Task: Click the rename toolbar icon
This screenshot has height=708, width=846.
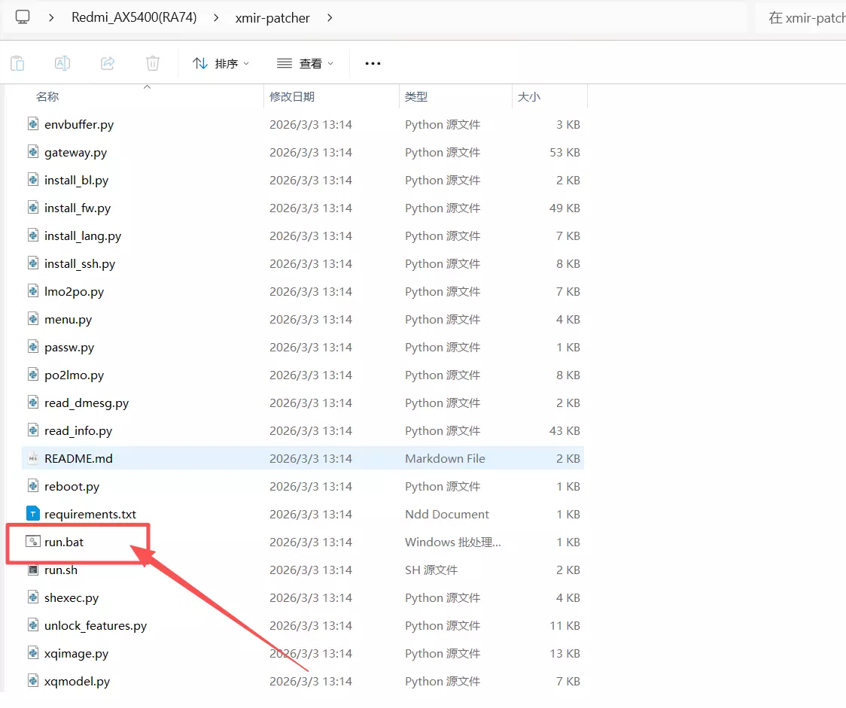Action: click(x=62, y=64)
